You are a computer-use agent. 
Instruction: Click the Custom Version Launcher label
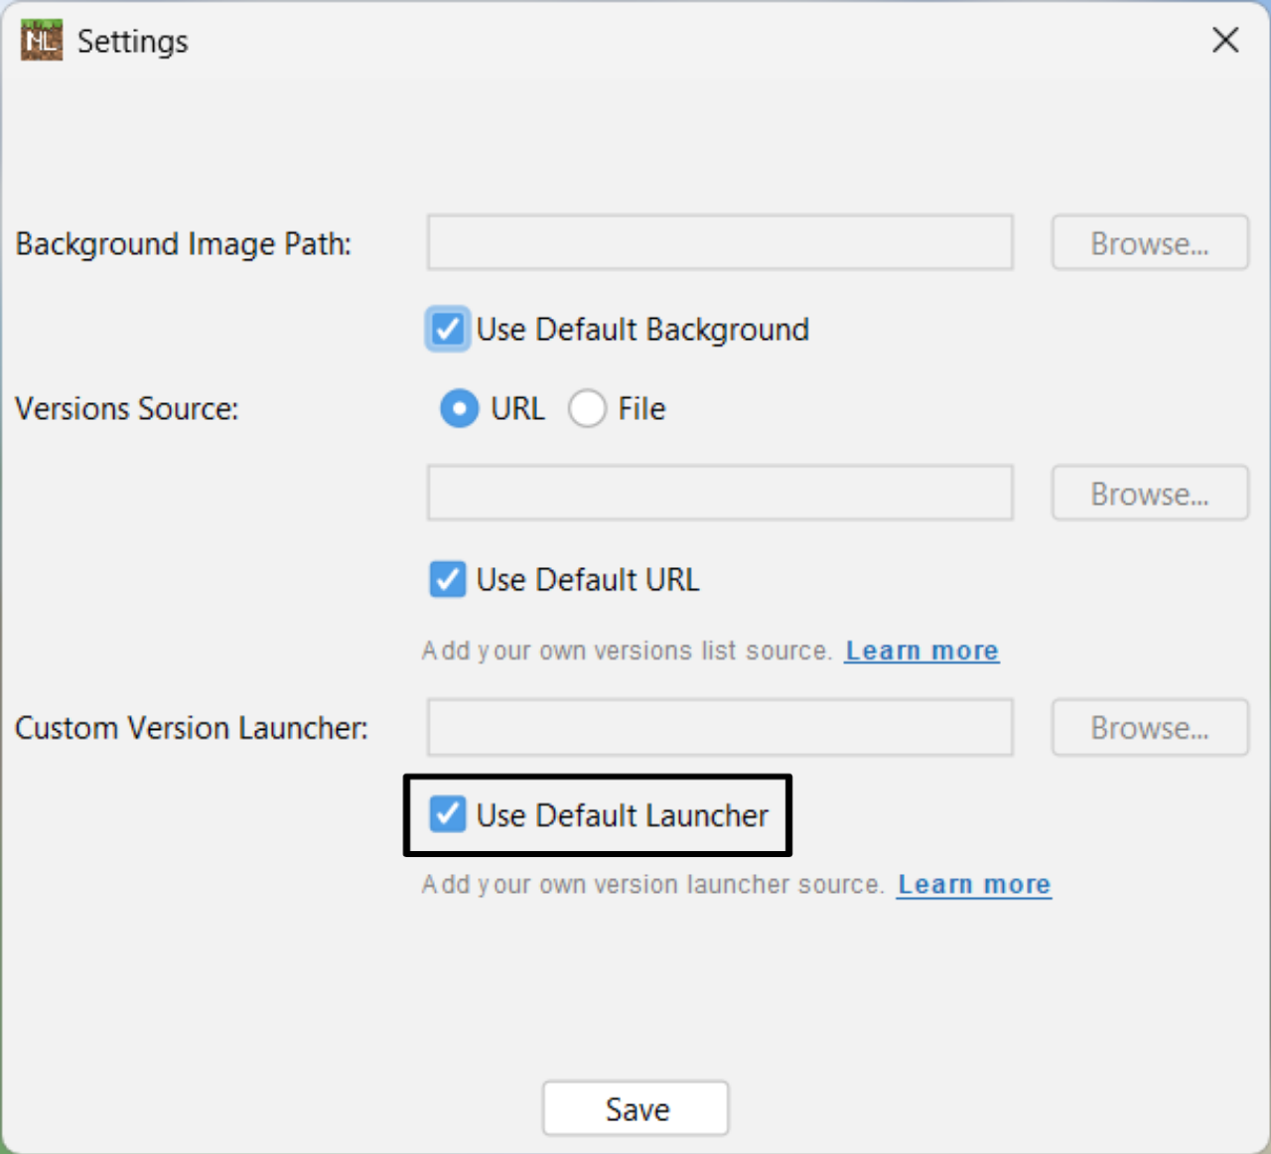click(x=192, y=729)
